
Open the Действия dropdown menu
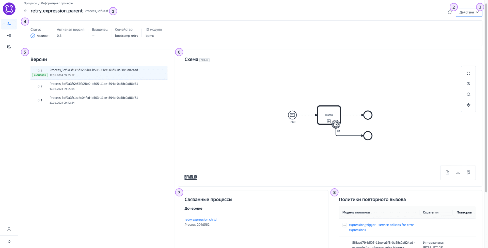point(469,12)
